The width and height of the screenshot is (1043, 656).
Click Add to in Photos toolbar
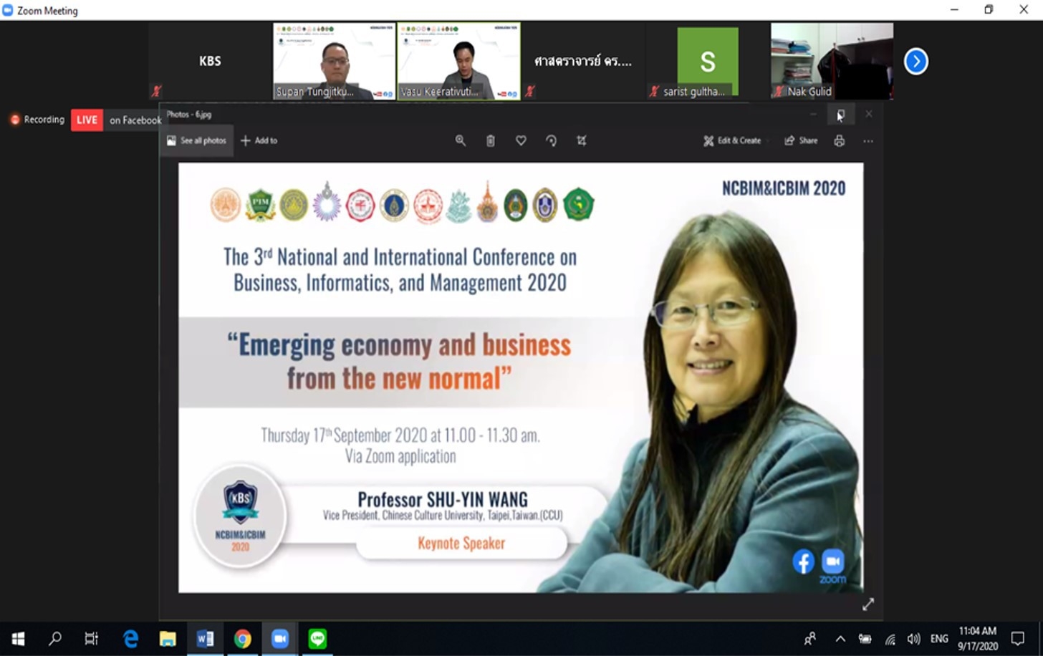(259, 141)
